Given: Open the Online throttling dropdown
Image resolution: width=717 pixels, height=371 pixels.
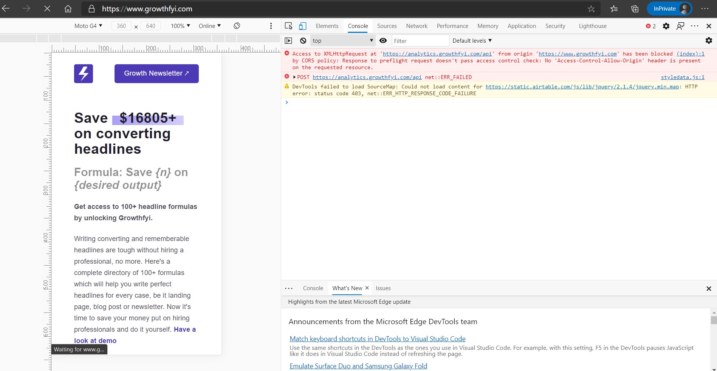Looking at the screenshot, I should 210,26.
